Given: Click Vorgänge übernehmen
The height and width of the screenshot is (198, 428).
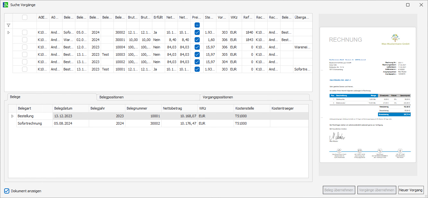Looking at the screenshot, I should click(377, 190).
